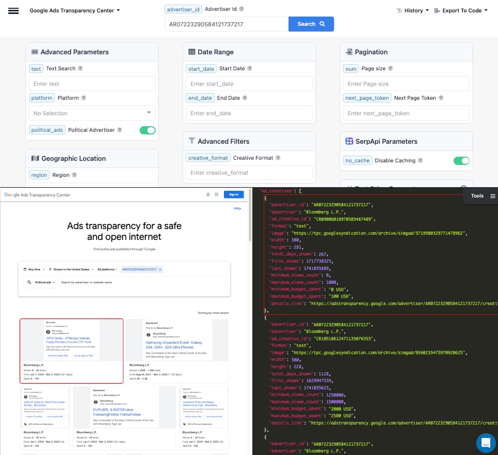
Task: Click the Enter start_date field
Action: (249, 84)
